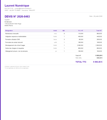
Task: Click the "Qté" column header
Action: point(63,31)
